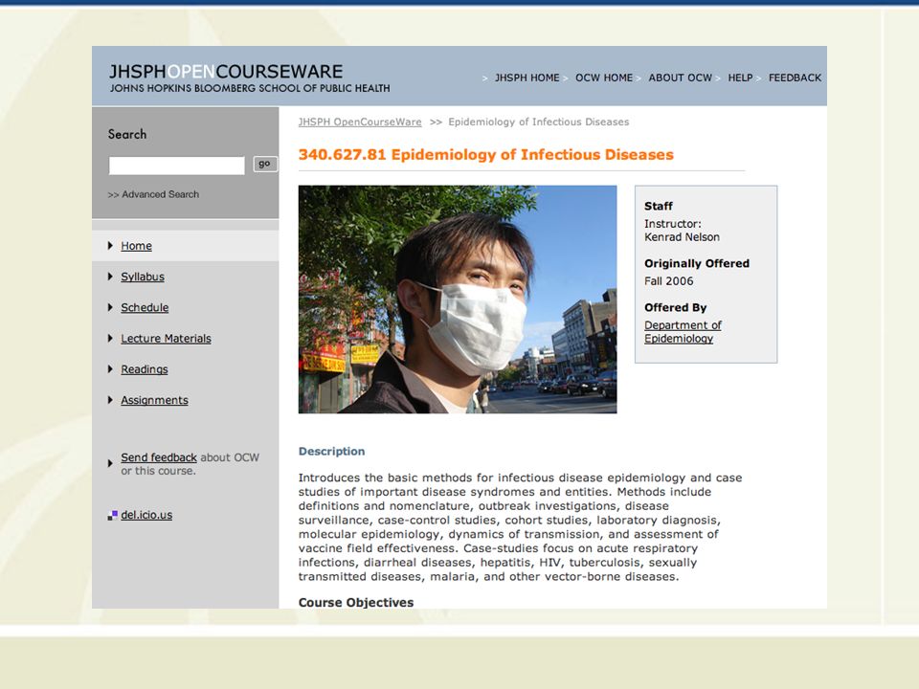Click the arrow beside Readings
919x689 pixels.
coord(110,369)
